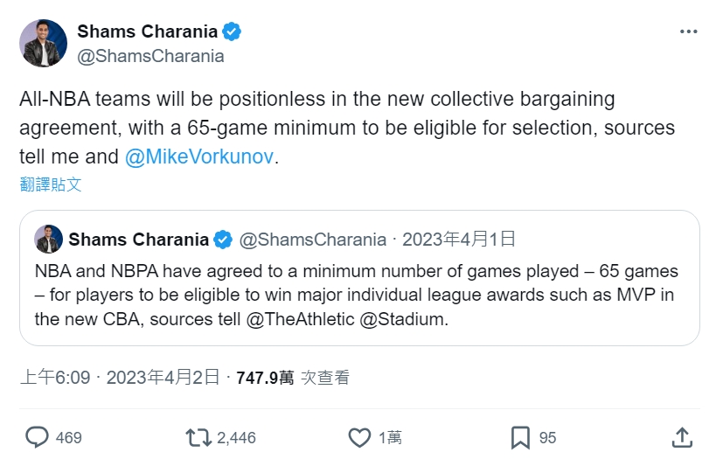The image size is (716, 459).
Task: Click the 2,446 retweet count number
Action: point(235,437)
